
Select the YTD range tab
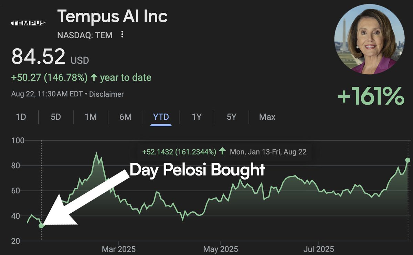[161, 117]
